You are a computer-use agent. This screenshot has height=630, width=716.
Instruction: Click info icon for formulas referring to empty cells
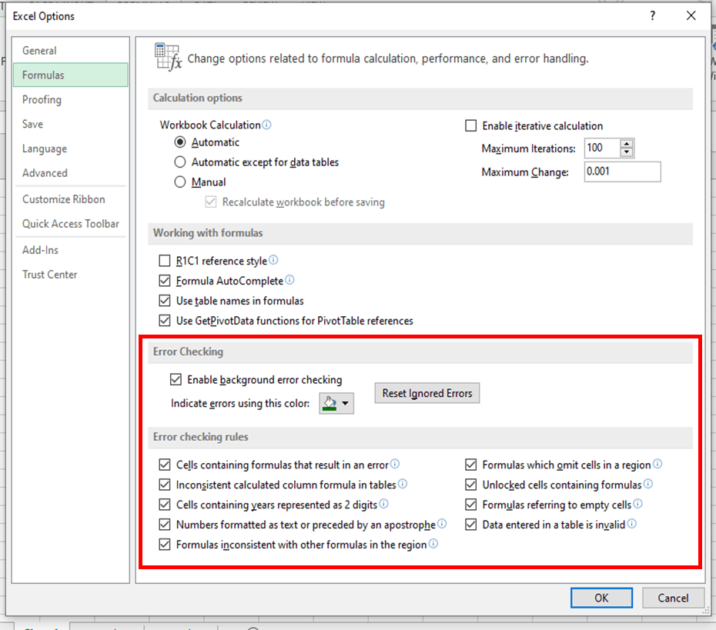click(x=637, y=504)
